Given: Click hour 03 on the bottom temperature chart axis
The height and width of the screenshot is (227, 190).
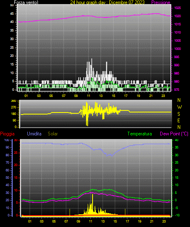Looking at the screenshot, I should pyautogui.click(x=42, y=221).
